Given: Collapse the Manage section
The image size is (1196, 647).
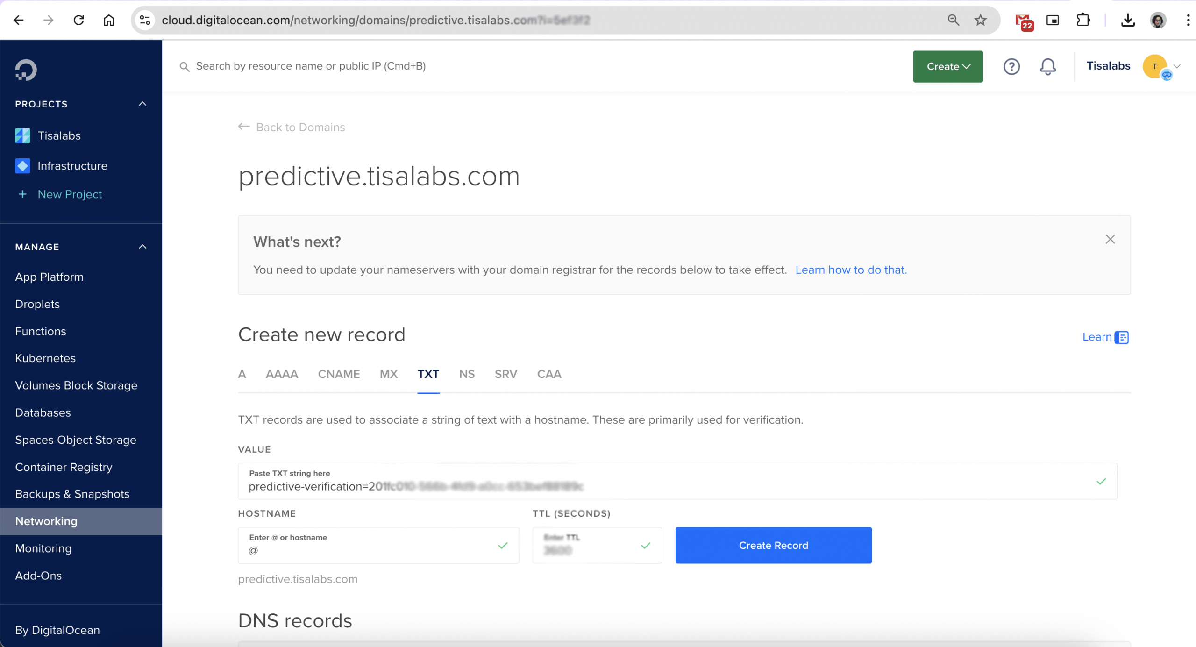Looking at the screenshot, I should 142,247.
